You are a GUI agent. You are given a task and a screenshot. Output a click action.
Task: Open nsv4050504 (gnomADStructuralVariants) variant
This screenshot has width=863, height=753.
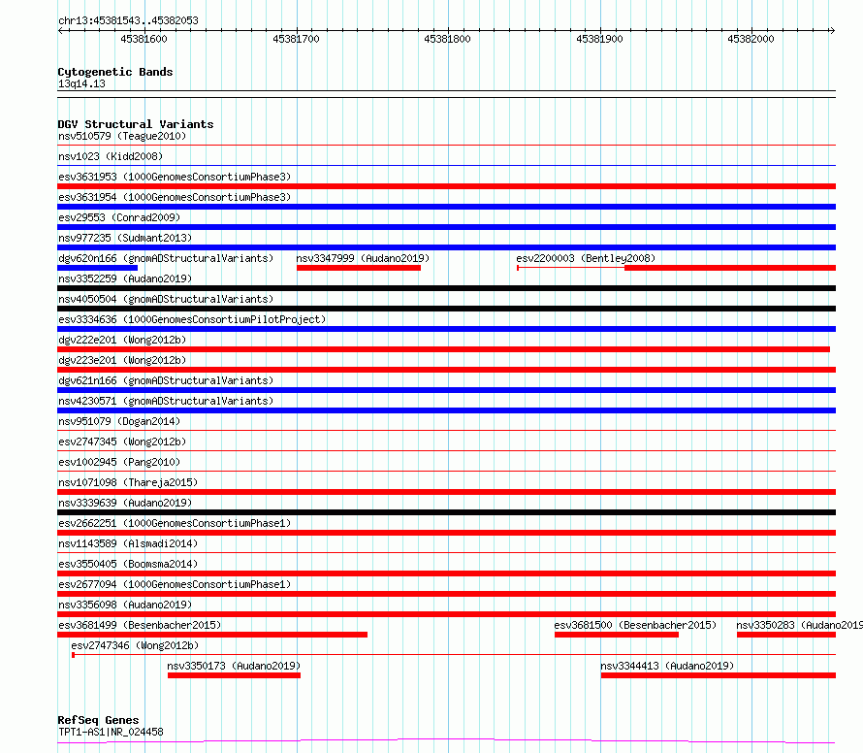(x=166, y=299)
